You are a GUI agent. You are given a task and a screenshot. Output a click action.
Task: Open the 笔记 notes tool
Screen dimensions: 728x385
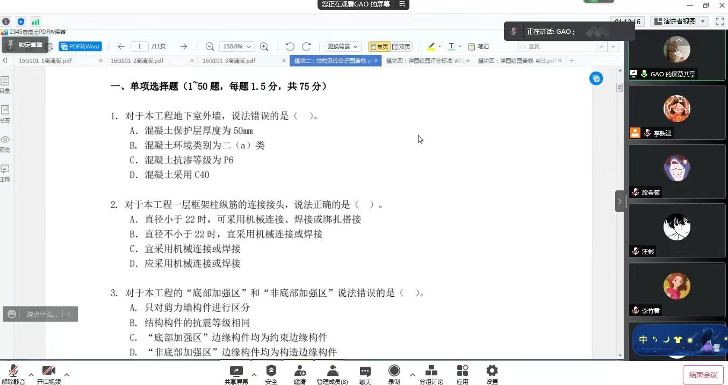(x=478, y=47)
